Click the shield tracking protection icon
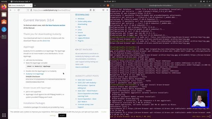Screen dimensions: 212x119 (28, 10)
